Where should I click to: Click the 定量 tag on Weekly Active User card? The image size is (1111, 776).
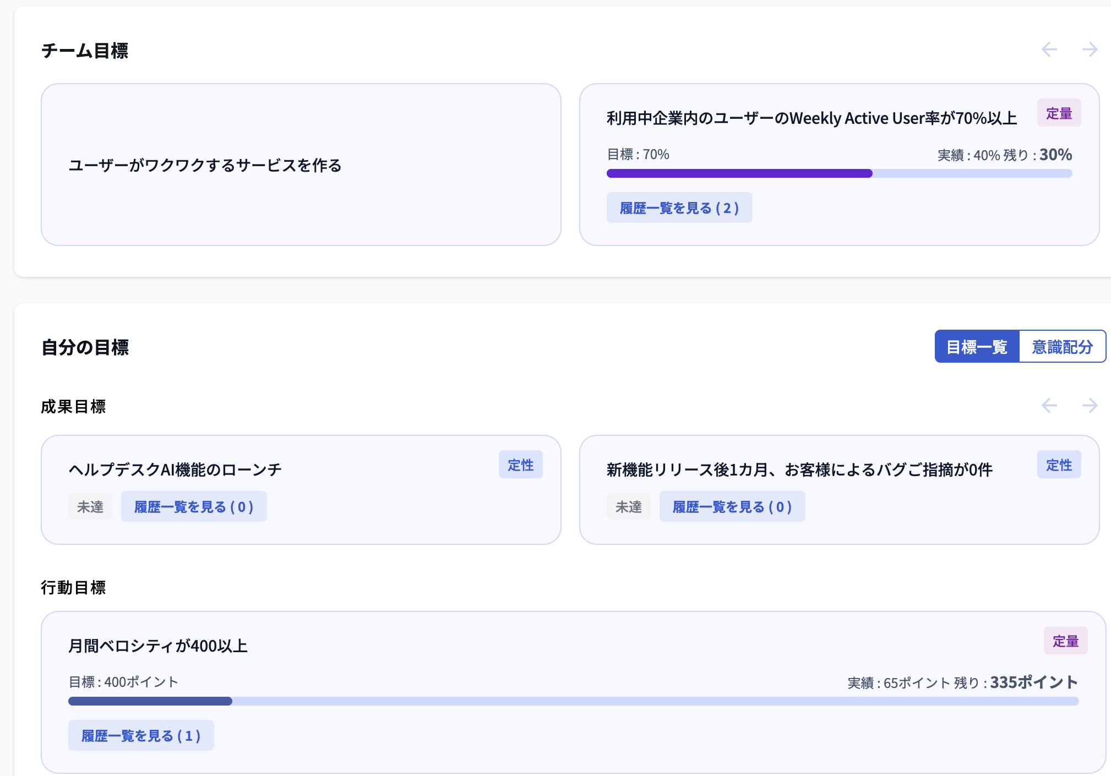(1059, 113)
